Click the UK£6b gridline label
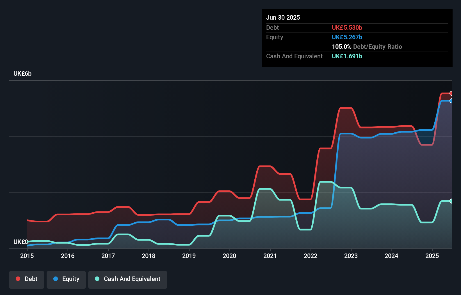This screenshot has width=461, height=295. tap(22, 73)
